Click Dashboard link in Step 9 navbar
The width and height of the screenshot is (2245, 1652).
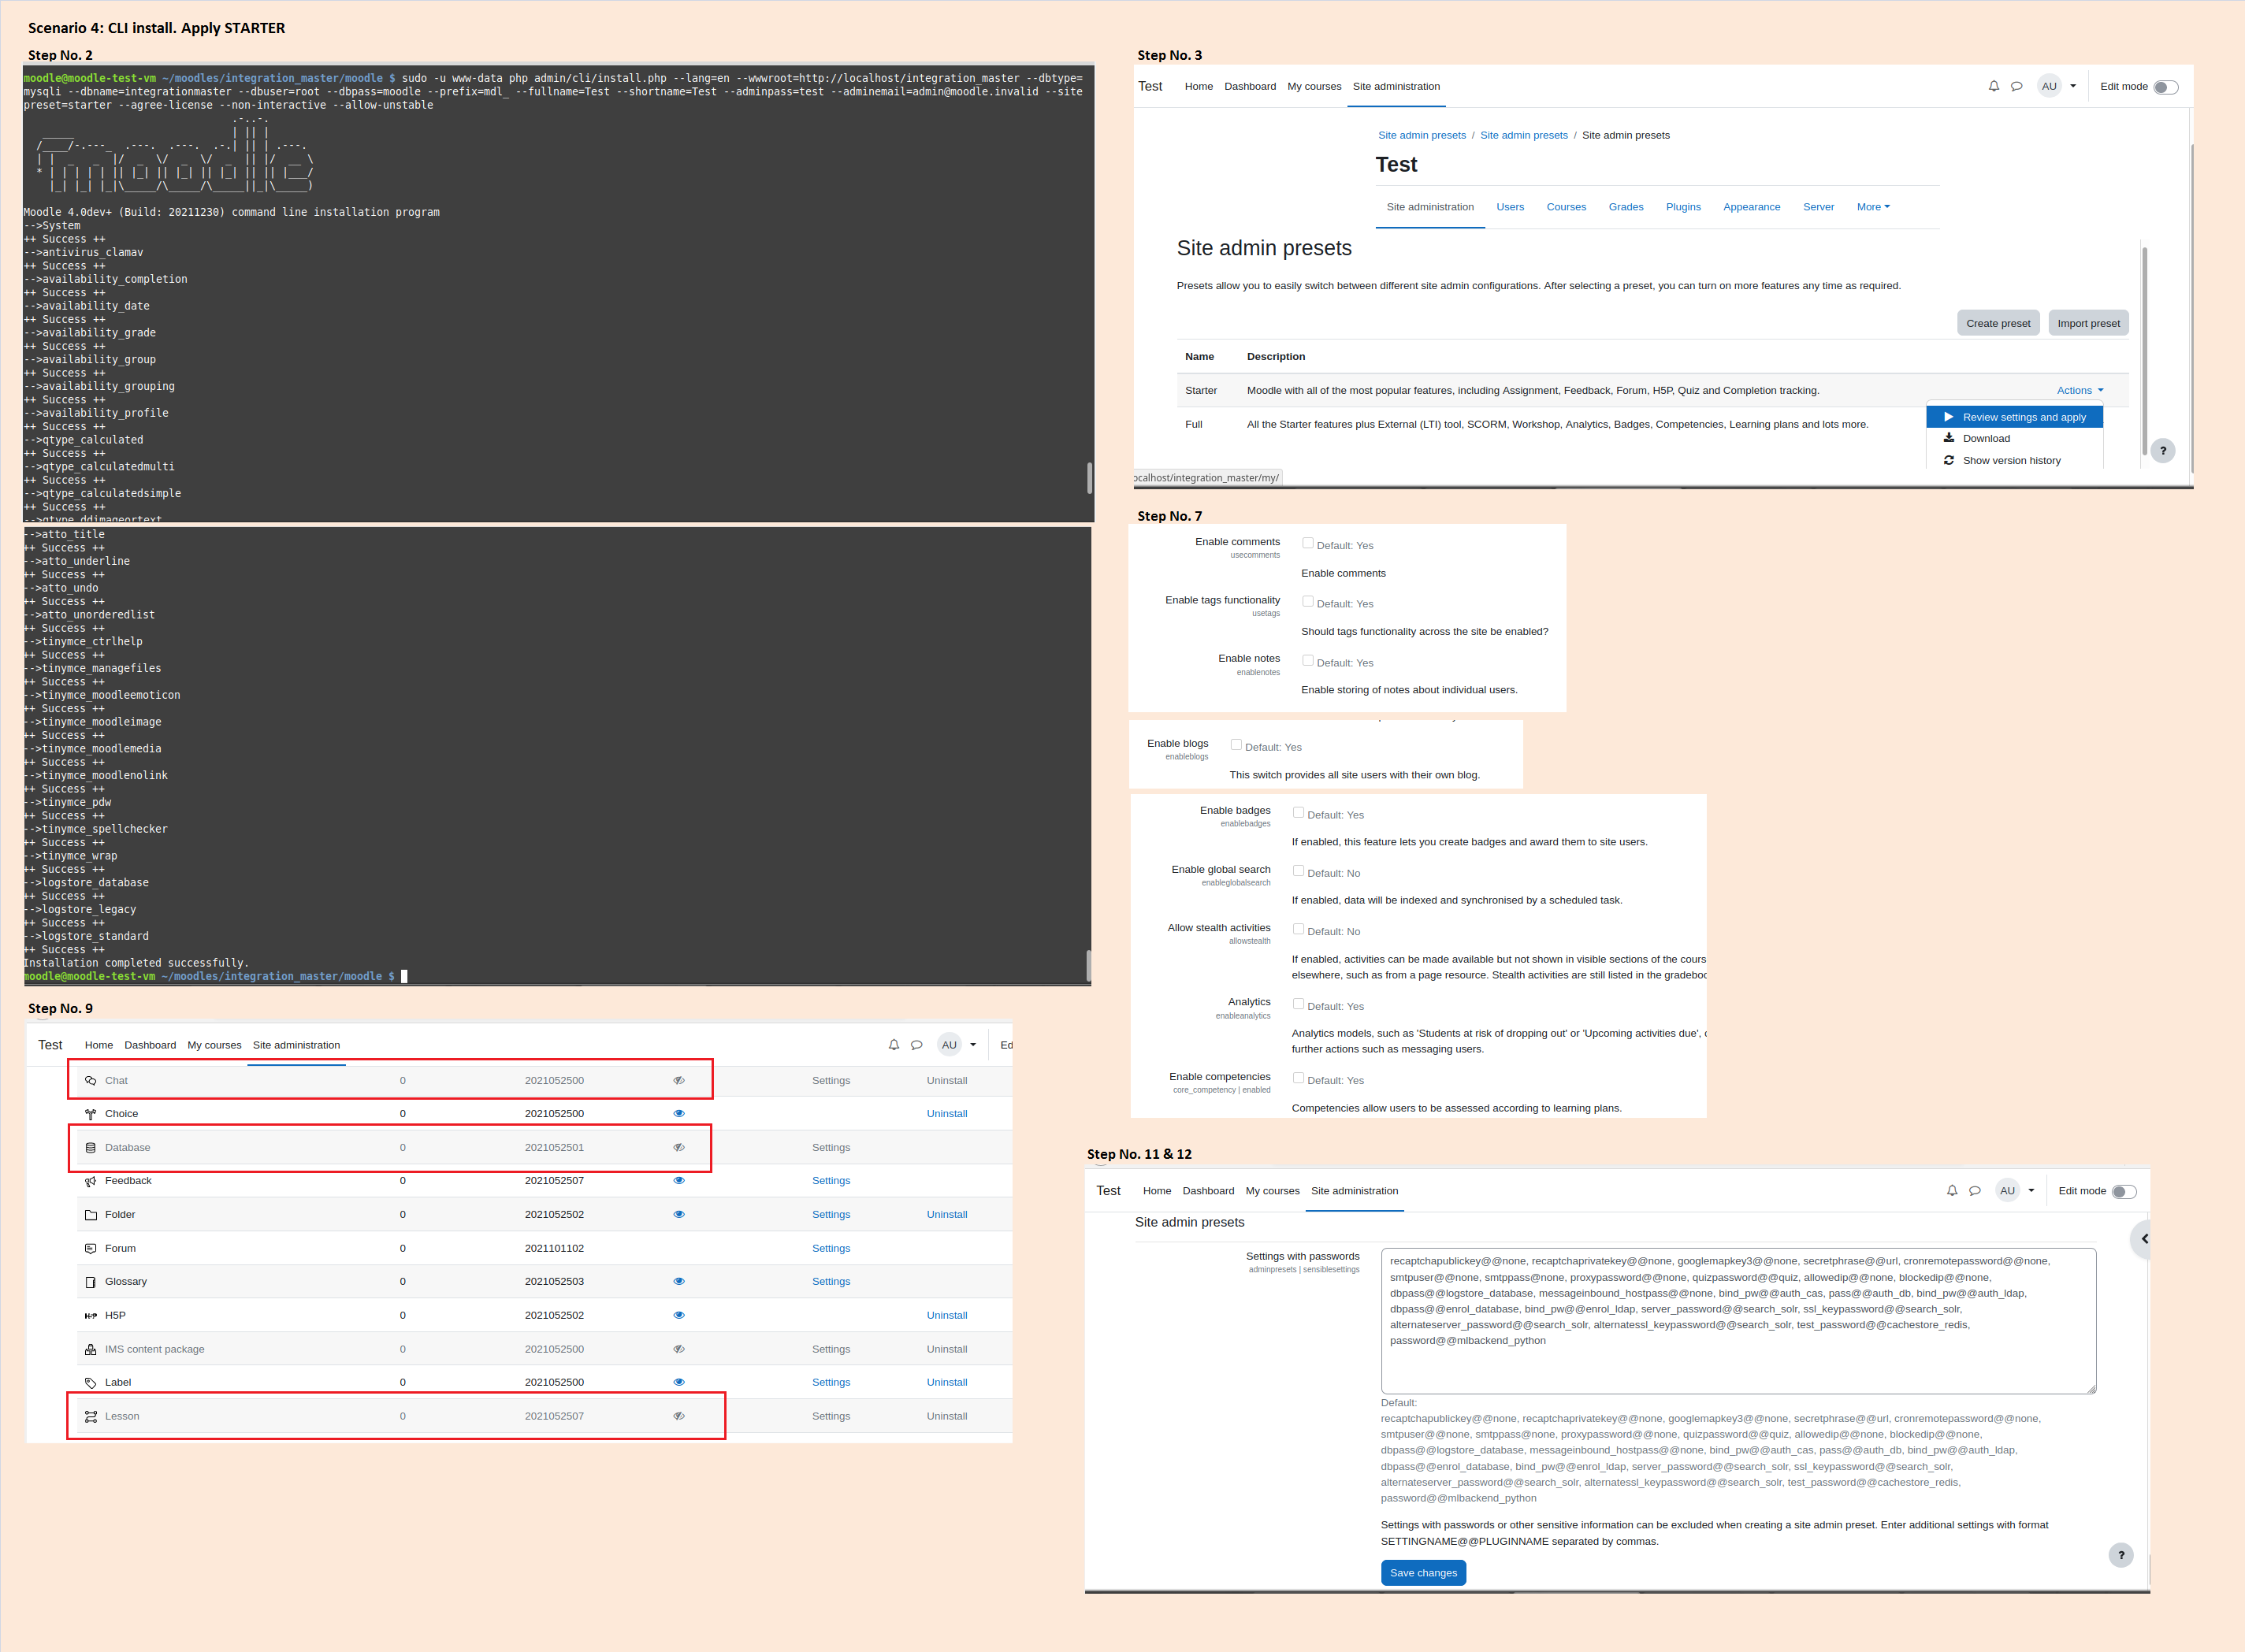click(x=150, y=1045)
